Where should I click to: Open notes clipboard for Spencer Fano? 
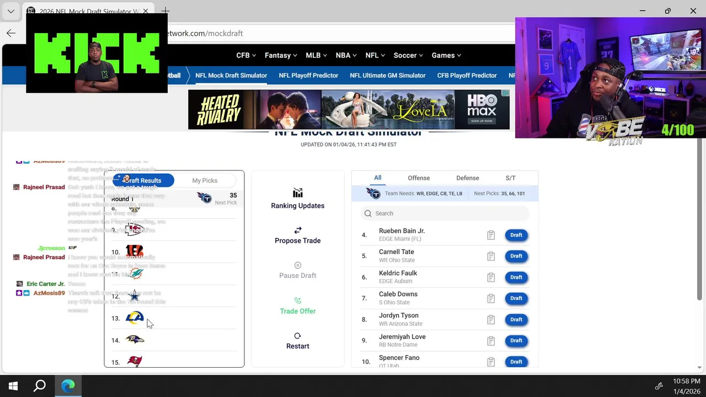point(491,362)
